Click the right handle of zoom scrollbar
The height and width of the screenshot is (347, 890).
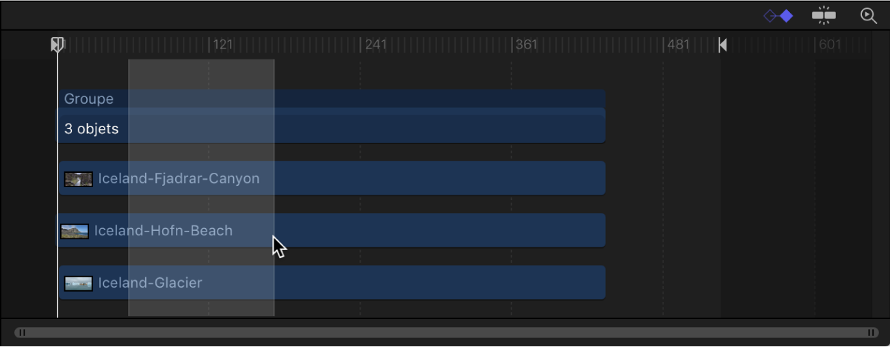(x=872, y=333)
